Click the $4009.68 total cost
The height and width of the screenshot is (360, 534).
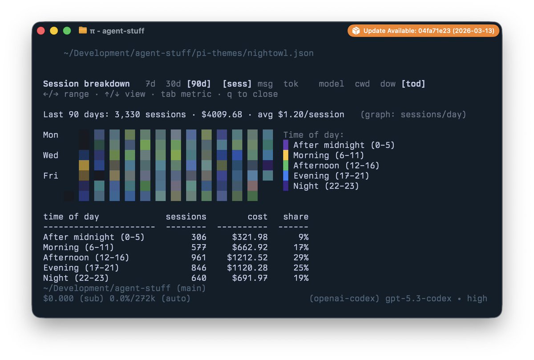pyautogui.click(x=222, y=114)
